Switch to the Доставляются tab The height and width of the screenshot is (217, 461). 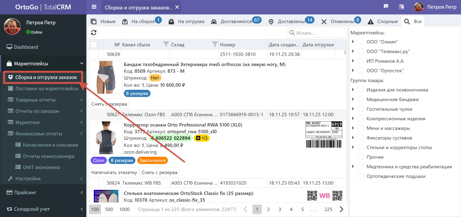[236, 22]
